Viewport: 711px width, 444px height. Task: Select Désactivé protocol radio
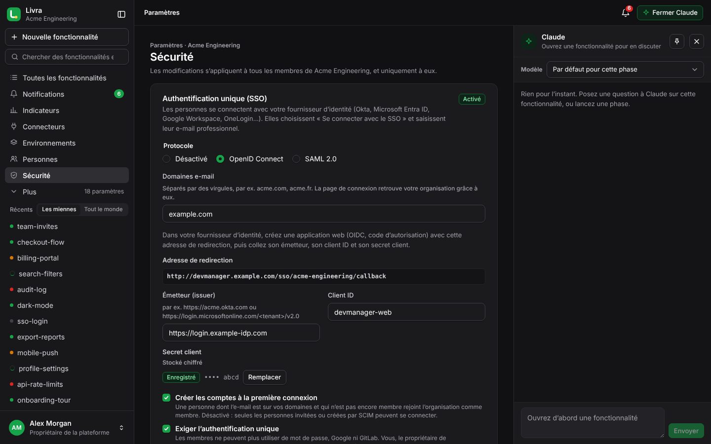[x=166, y=159]
